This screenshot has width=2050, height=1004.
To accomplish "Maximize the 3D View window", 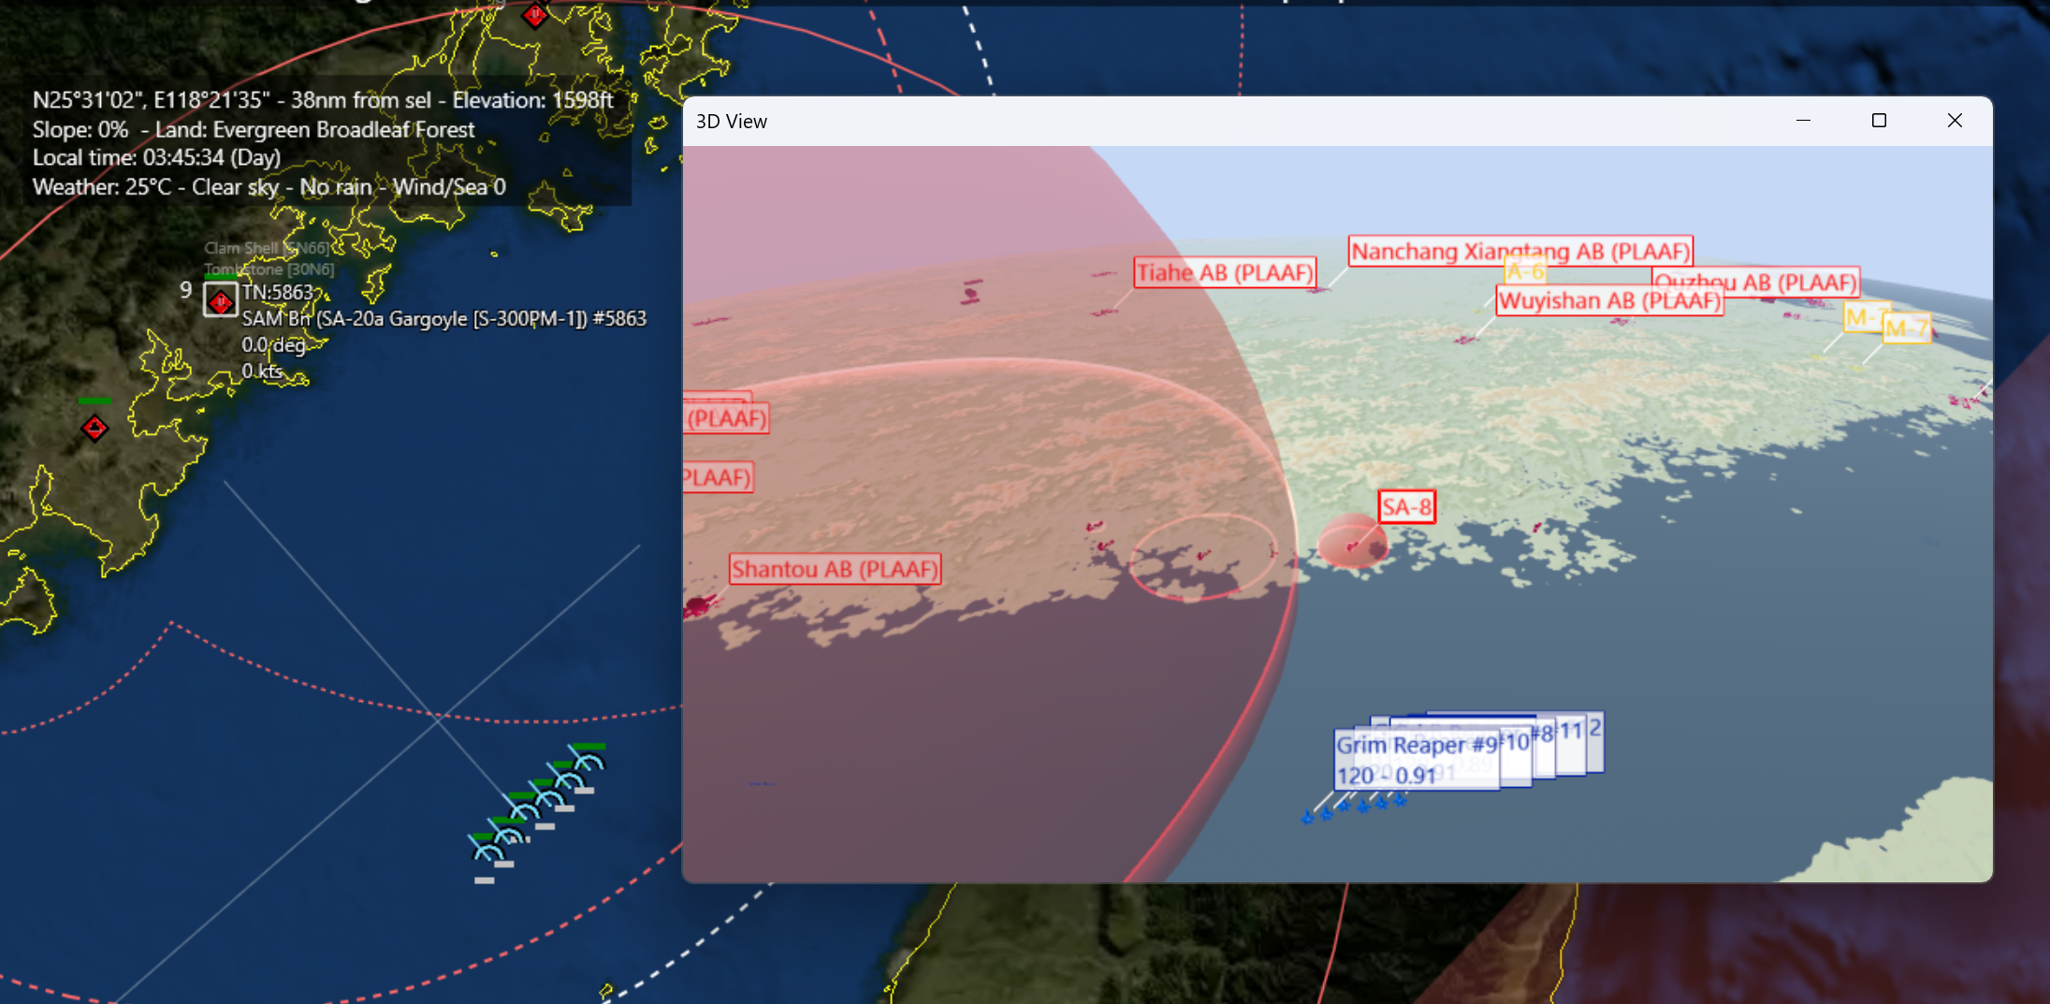I will point(1879,121).
